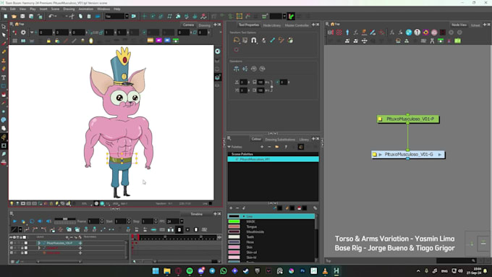Click the Add Colour plus icon below palette list

[231, 208]
